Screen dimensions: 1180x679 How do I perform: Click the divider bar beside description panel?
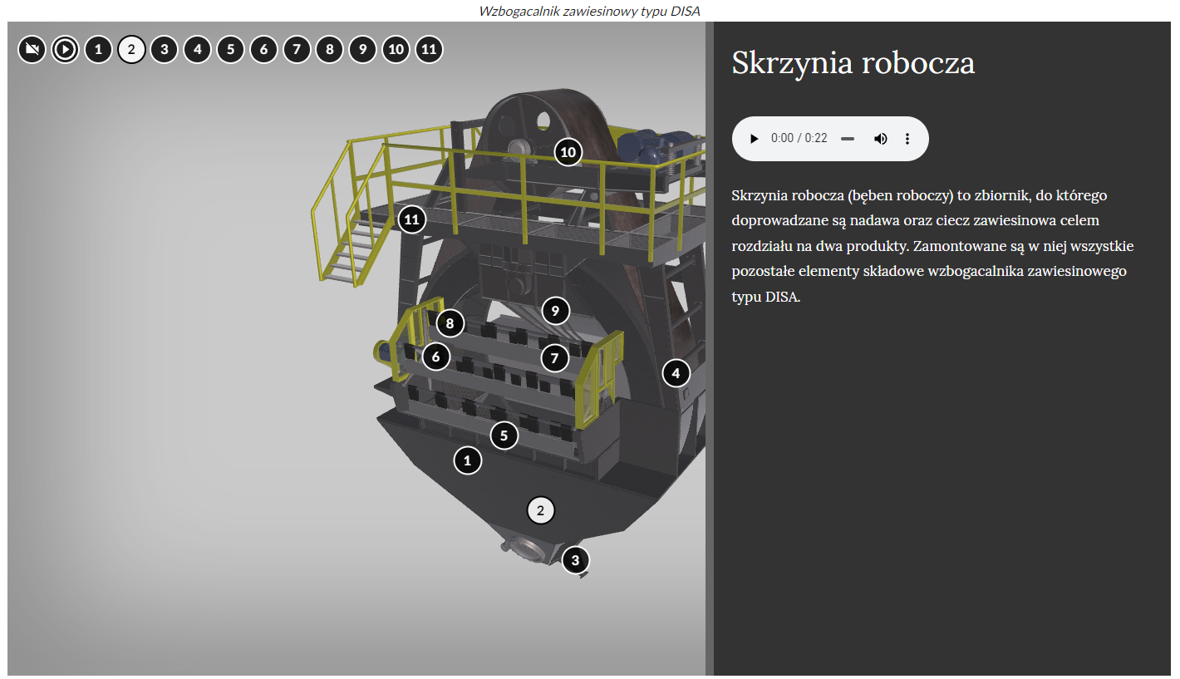709,349
